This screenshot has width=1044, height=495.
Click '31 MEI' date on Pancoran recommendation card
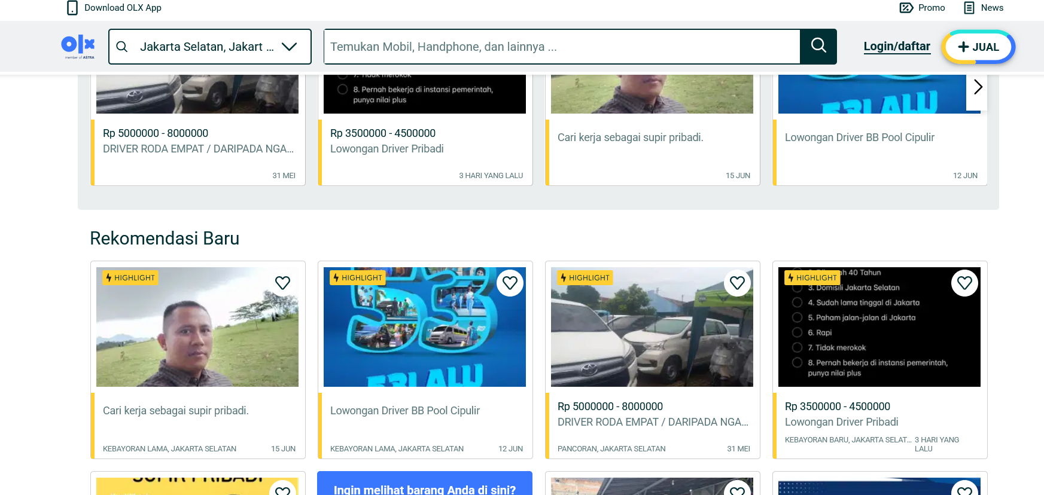pos(738,449)
